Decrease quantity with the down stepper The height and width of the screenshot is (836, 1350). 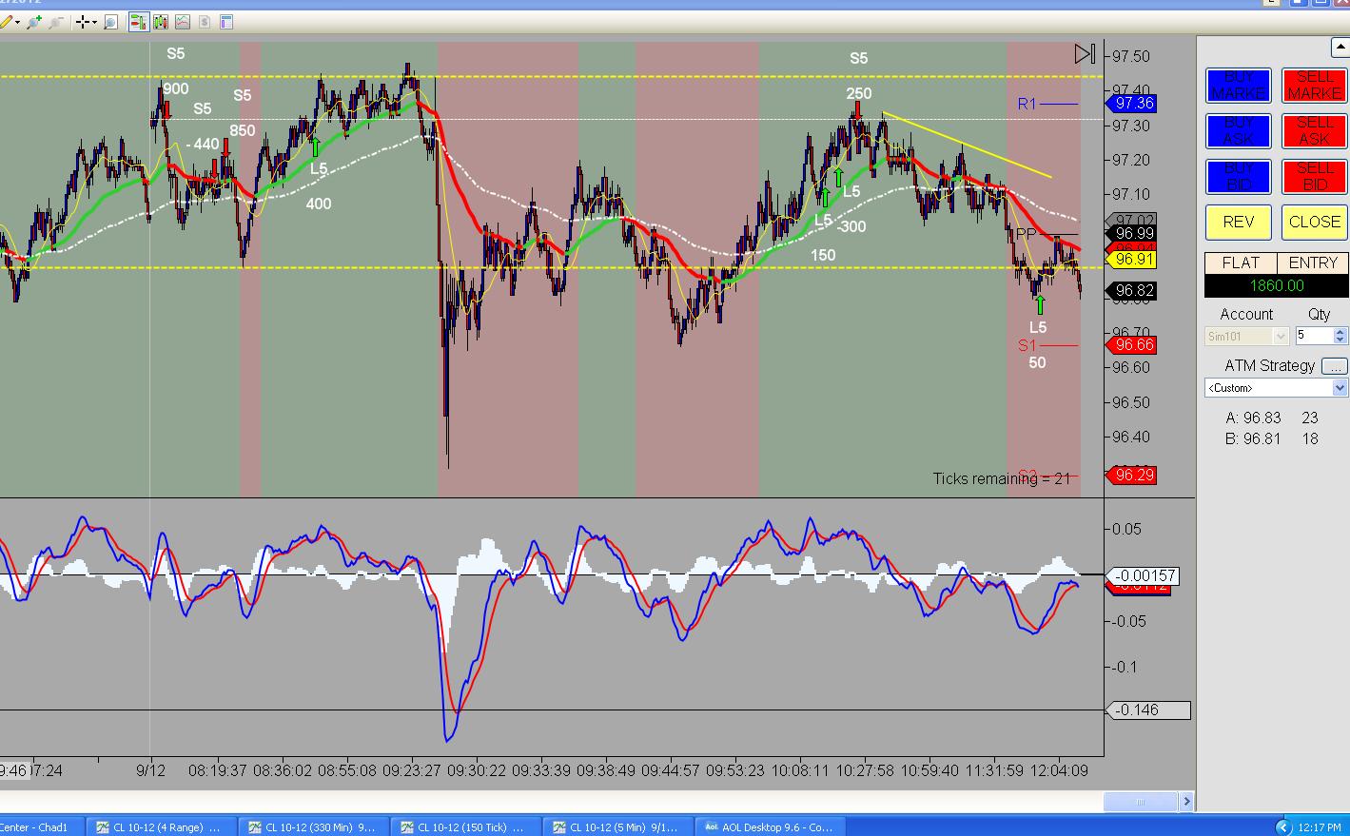1340,340
